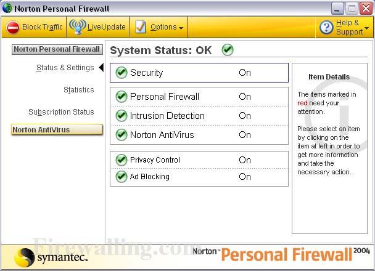
Task: Select the Personal Firewall row label
Action: [165, 97]
